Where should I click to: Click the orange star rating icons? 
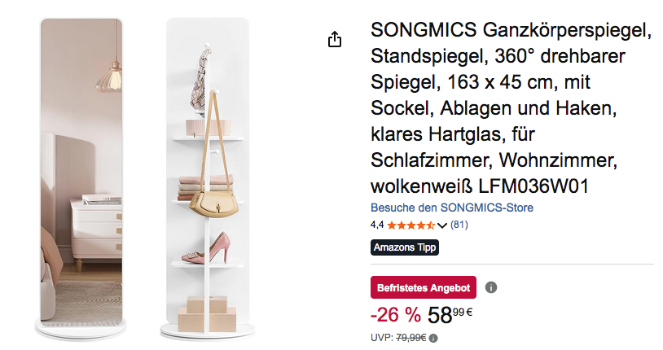[x=411, y=225]
